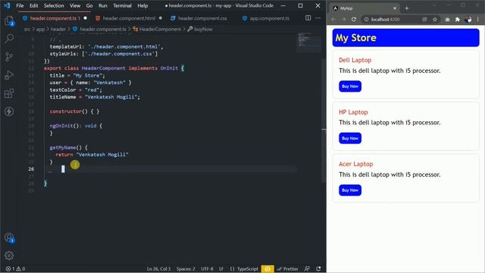Screen dimensions: 485x273
Task: Click Buy Now for Dell Laptop
Action: click(x=350, y=86)
